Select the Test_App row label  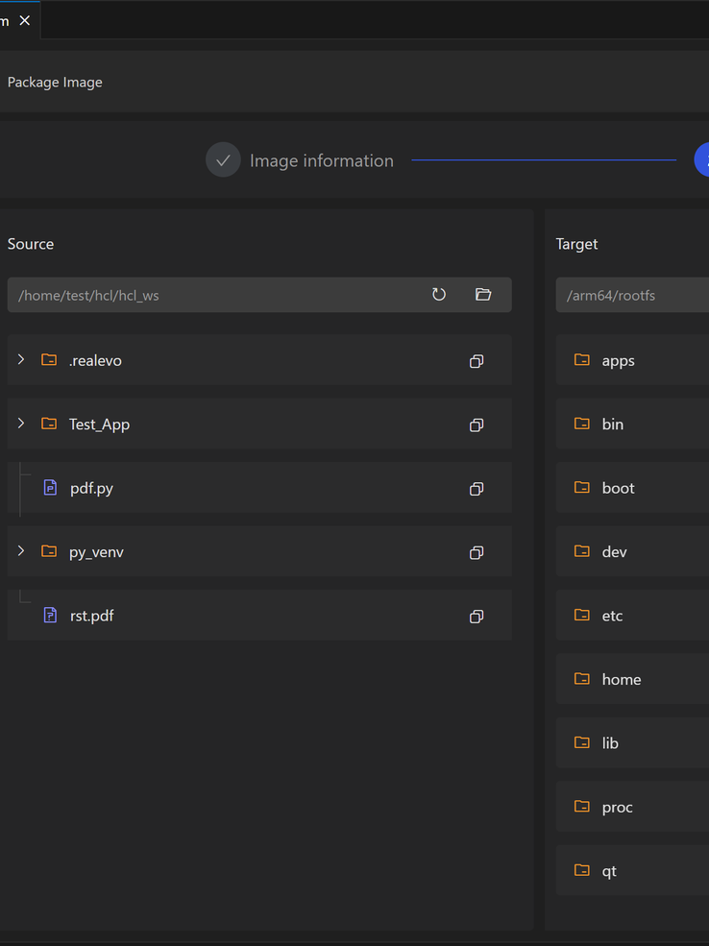pyautogui.click(x=100, y=424)
